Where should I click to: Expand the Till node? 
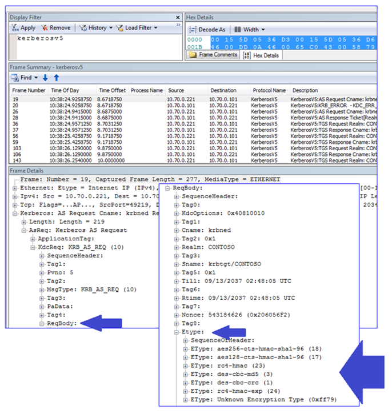point(177,281)
